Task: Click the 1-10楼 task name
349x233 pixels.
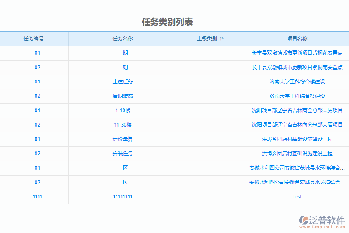Action: (x=123, y=110)
